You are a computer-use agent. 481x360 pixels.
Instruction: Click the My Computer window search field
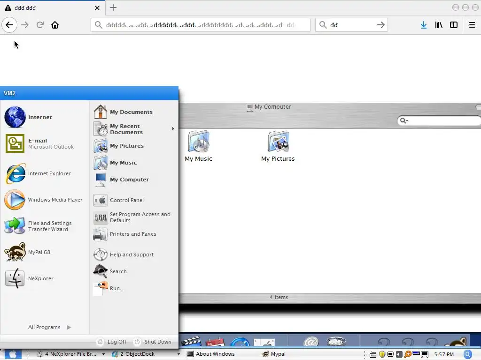coord(439,120)
